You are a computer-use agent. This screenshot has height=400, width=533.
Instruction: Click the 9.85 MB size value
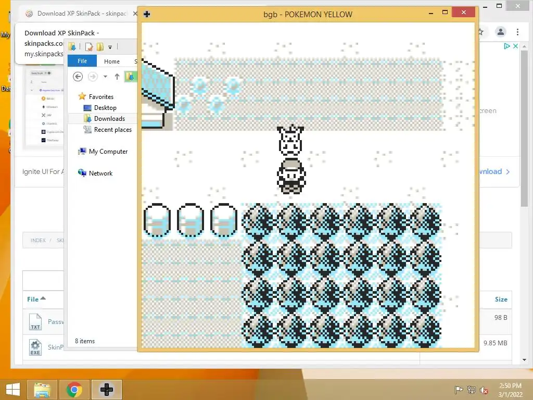click(x=496, y=343)
